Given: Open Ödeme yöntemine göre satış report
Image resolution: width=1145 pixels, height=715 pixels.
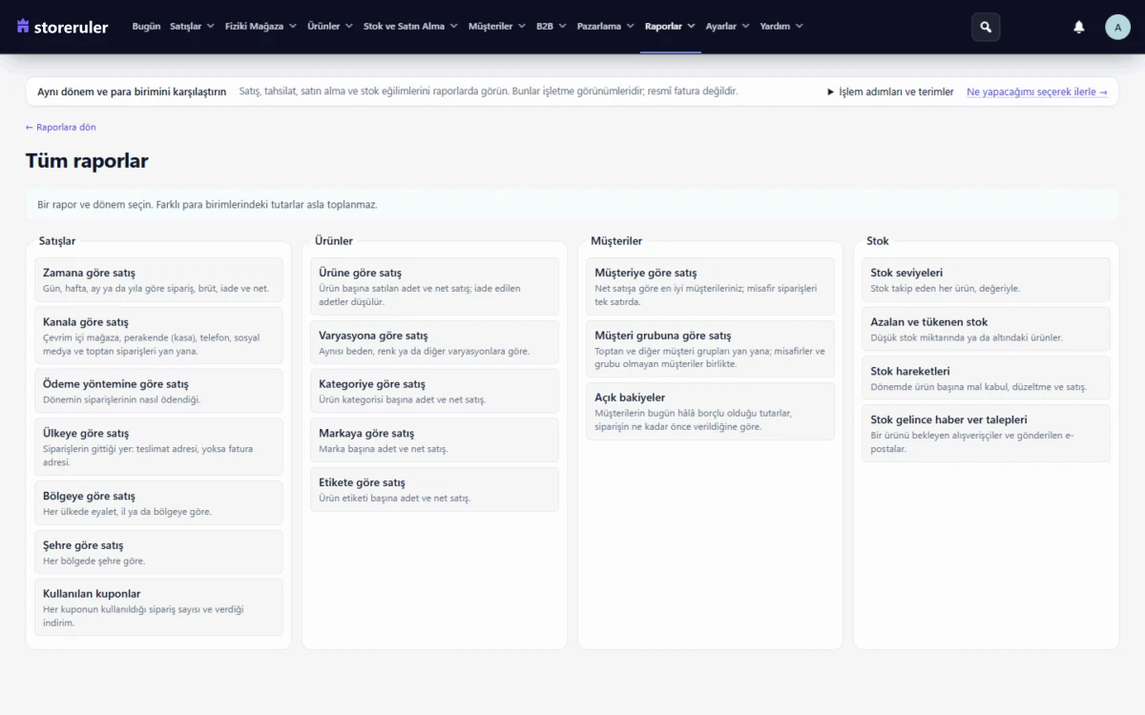Looking at the screenshot, I should (x=158, y=391).
